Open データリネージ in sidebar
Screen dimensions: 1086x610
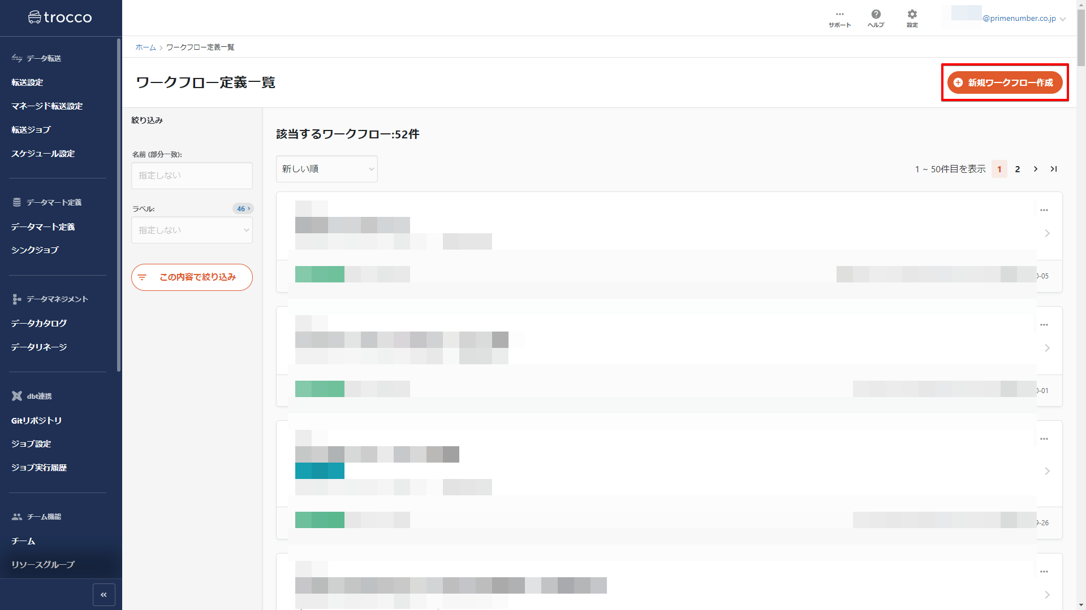(x=39, y=347)
